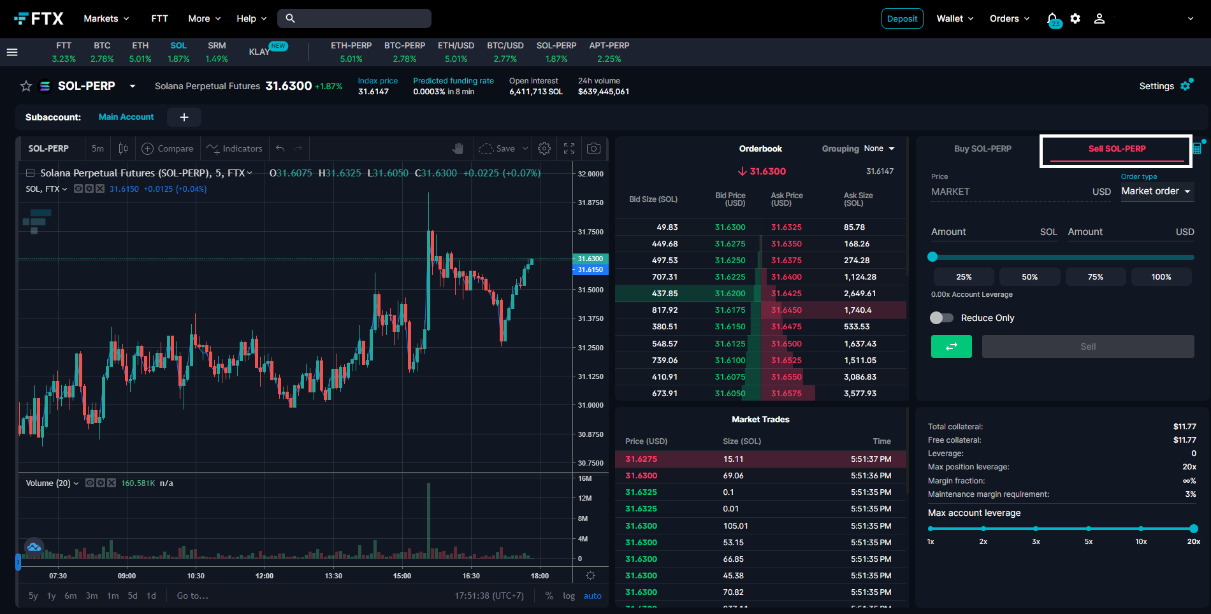Set amount to 25%

click(x=964, y=277)
